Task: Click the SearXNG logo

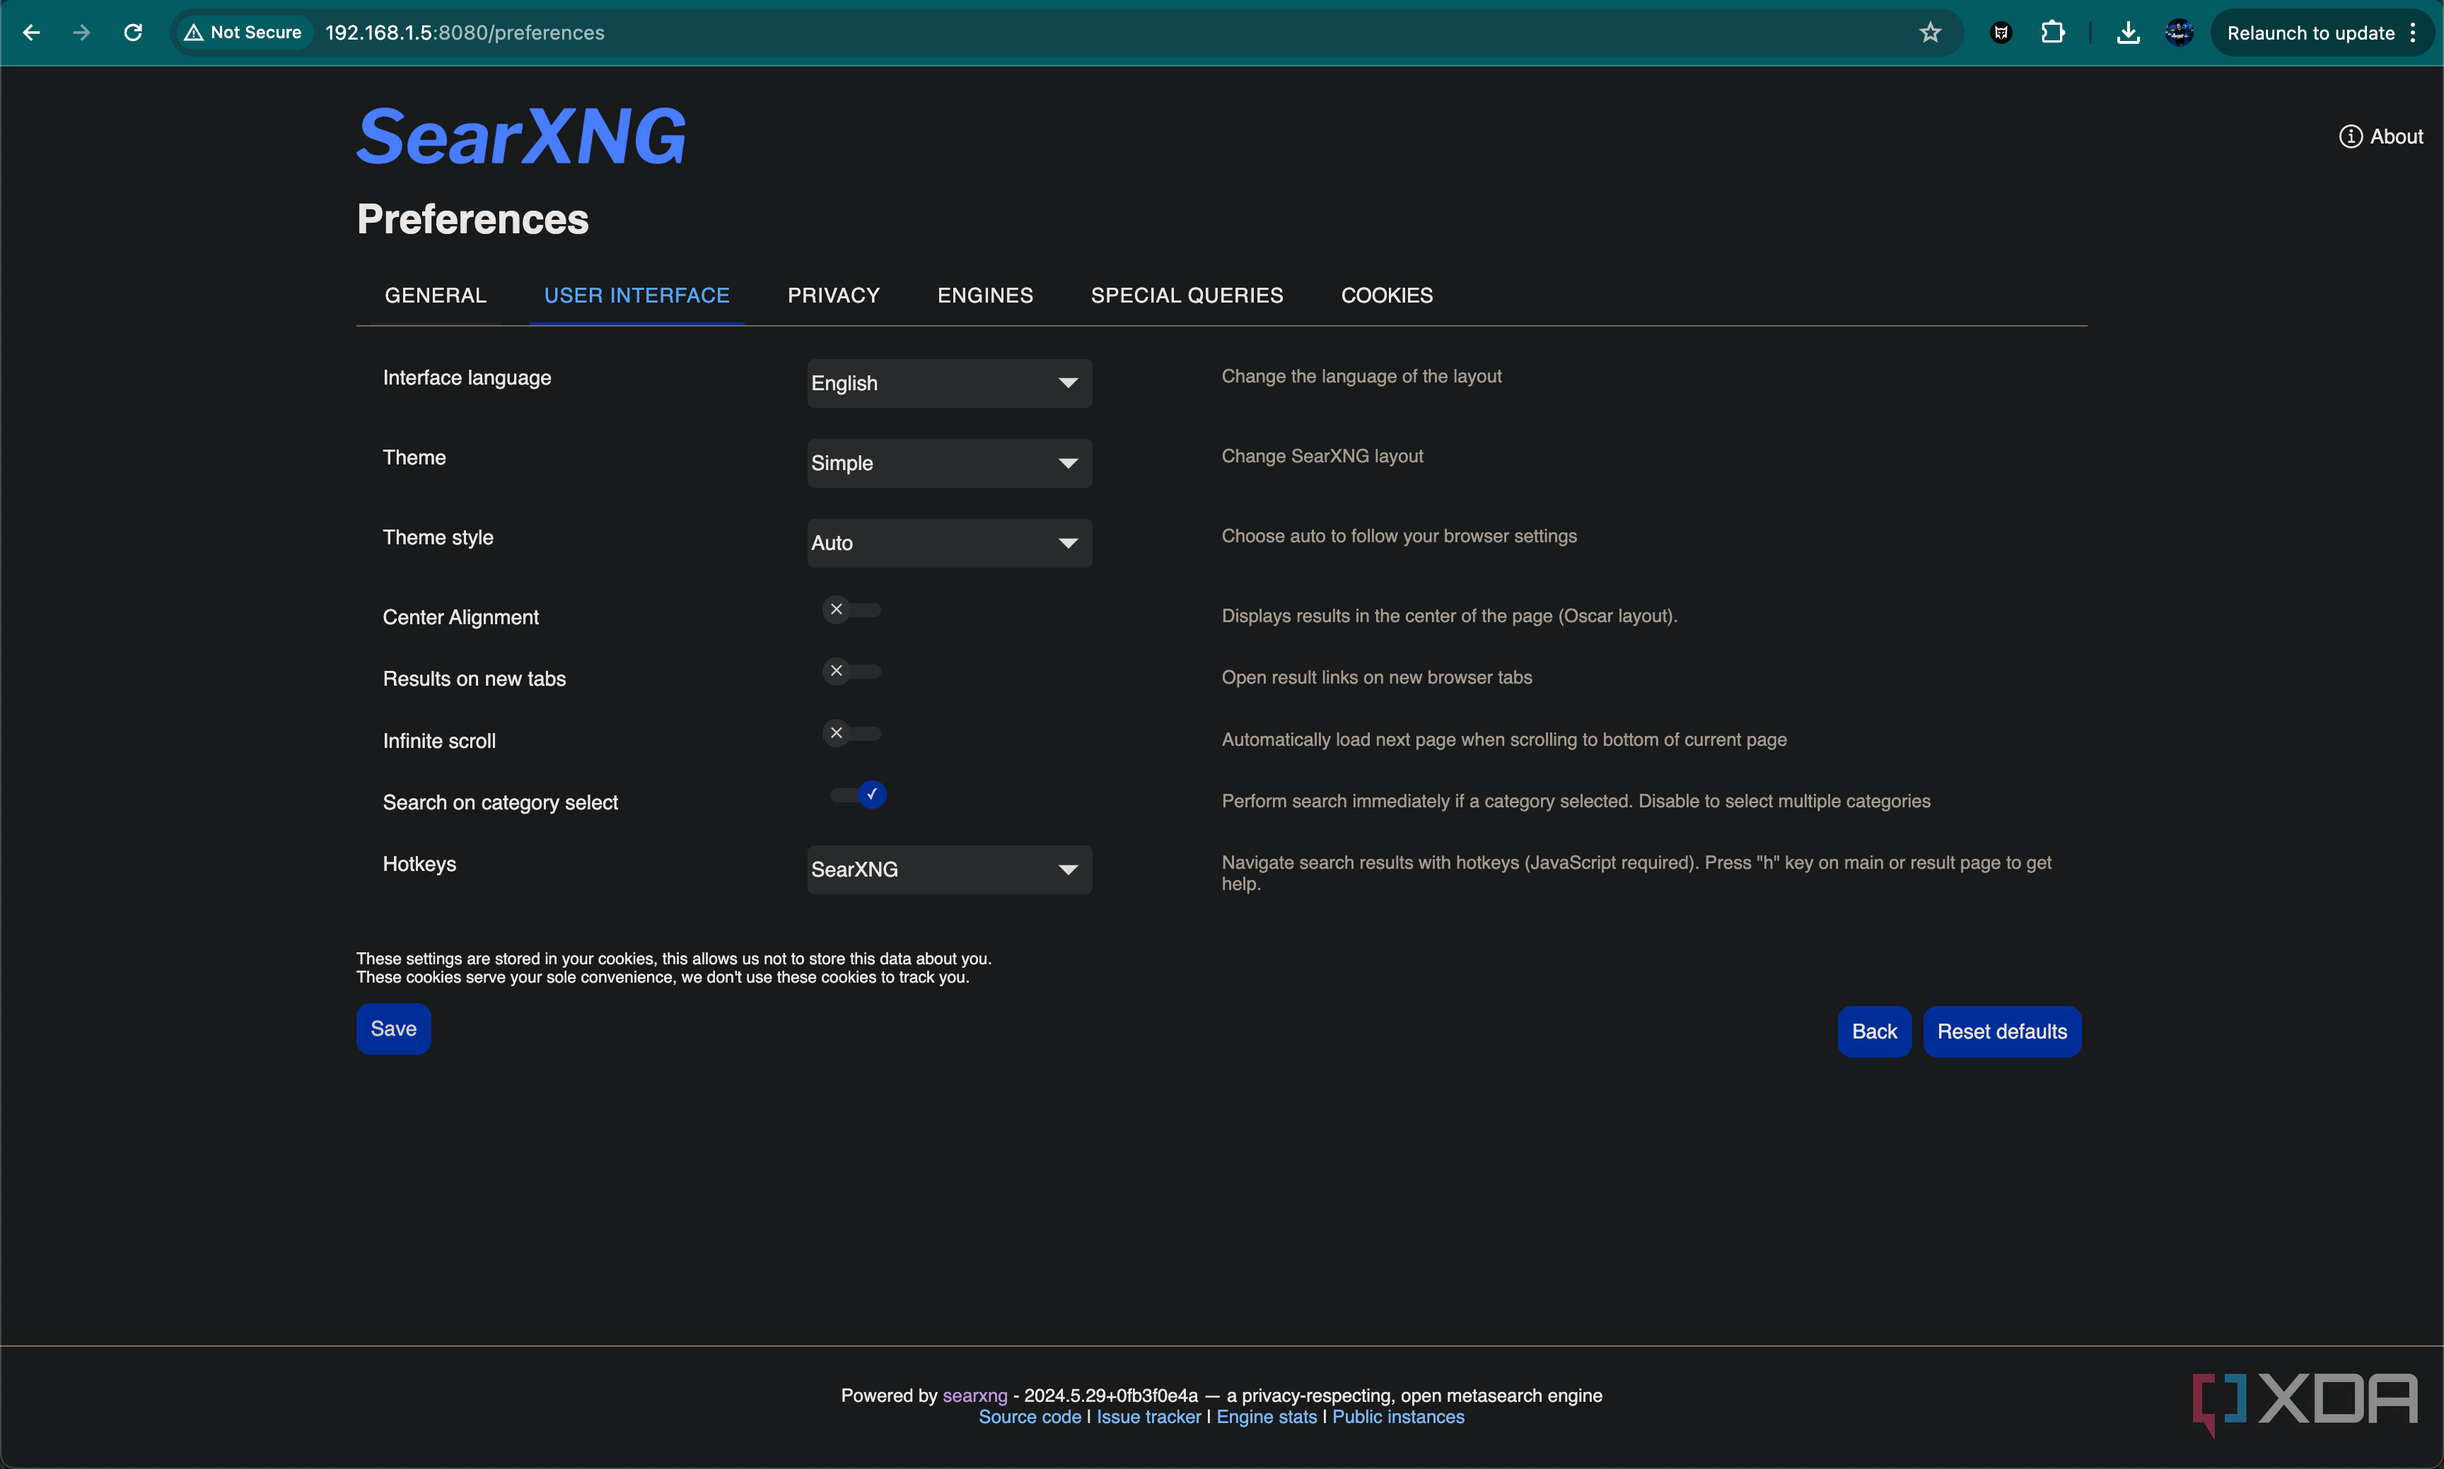Action: click(x=521, y=136)
